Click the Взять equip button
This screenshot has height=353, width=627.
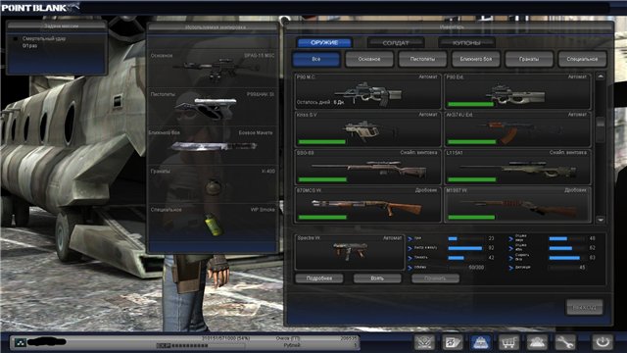coord(377,278)
